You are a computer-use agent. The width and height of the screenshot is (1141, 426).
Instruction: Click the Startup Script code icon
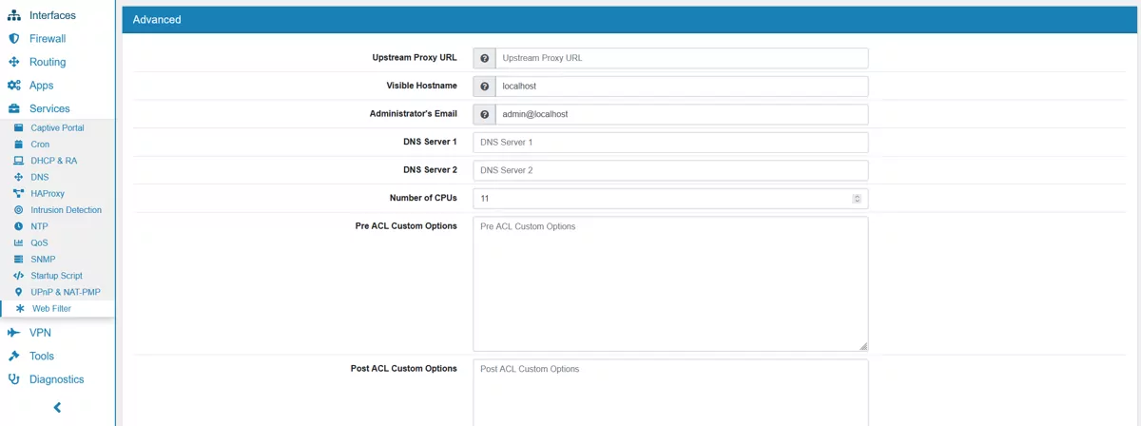(x=19, y=276)
